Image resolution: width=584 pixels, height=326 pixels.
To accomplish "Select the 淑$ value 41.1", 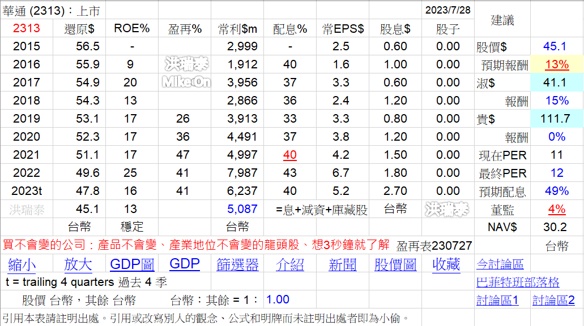I will 555,82.
